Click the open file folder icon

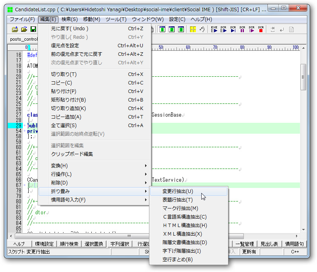24,29
